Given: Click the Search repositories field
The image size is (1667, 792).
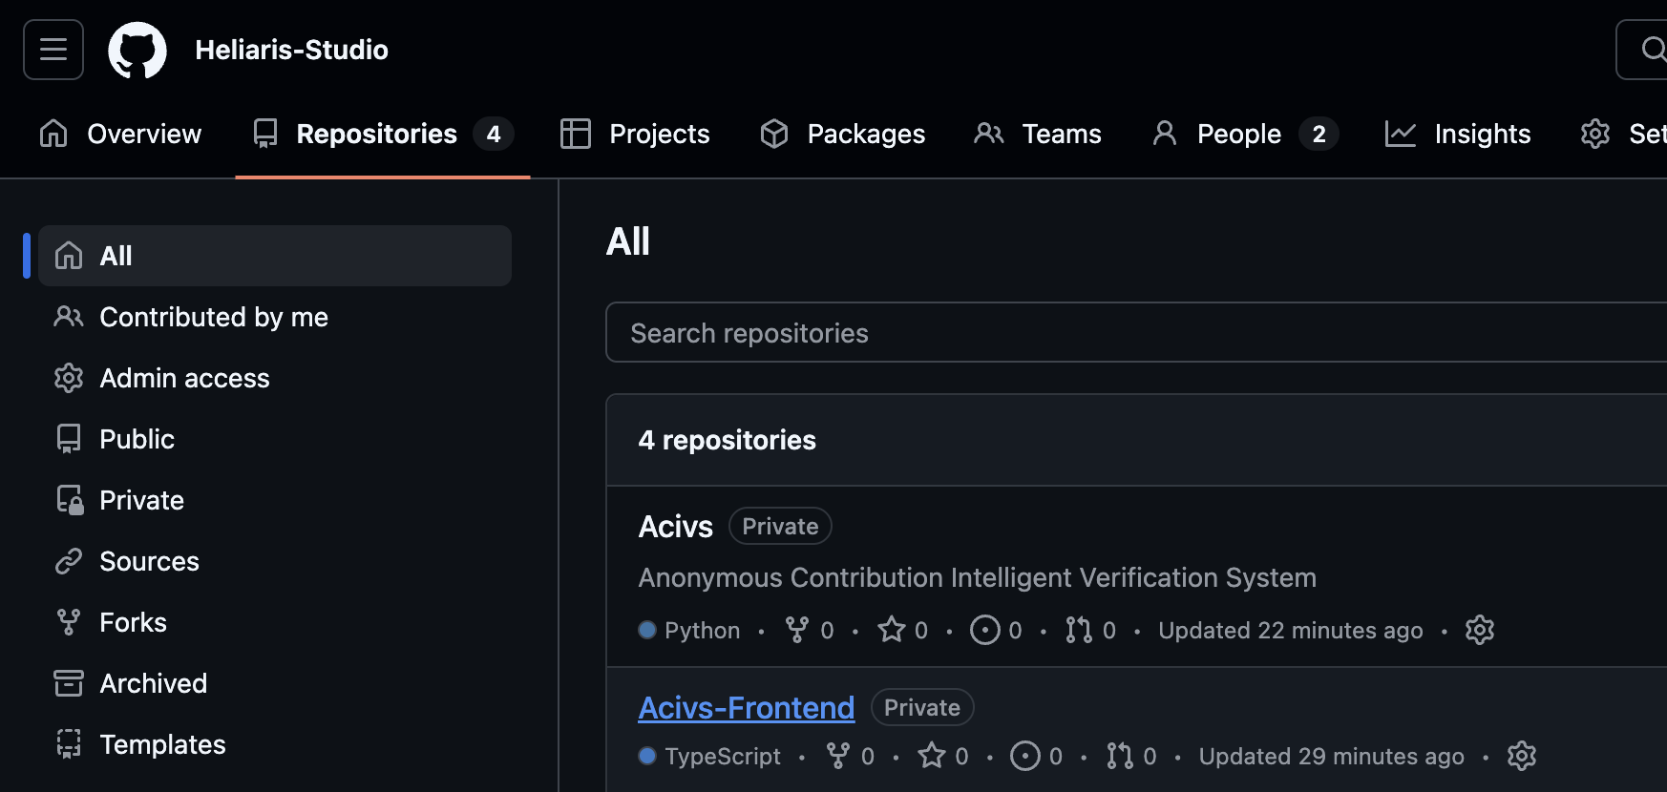Looking at the screenshot, I should click(x=1136, y=333).
